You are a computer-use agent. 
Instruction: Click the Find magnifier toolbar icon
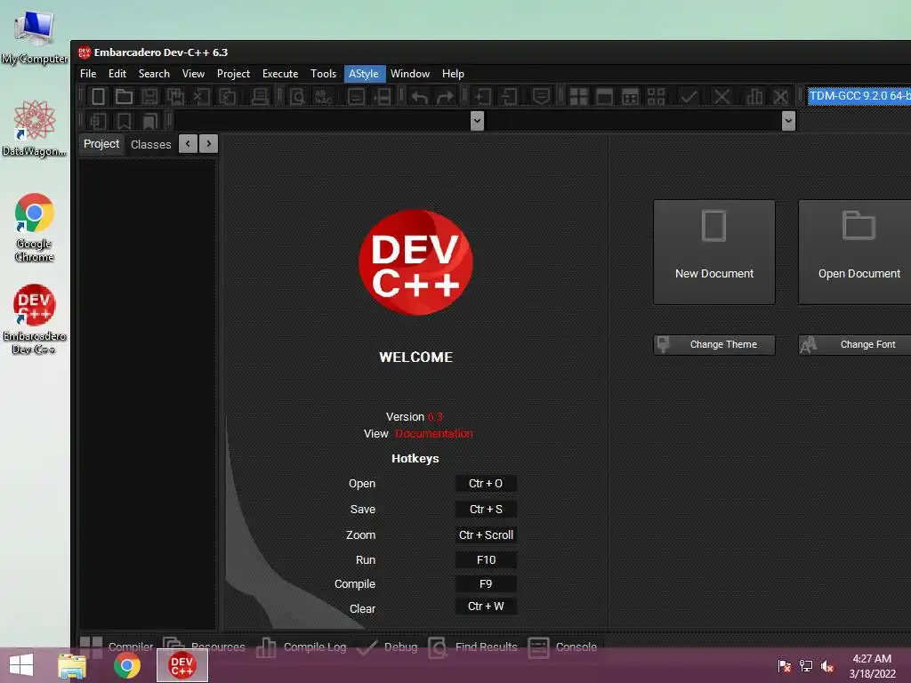[x=297, y=96]
